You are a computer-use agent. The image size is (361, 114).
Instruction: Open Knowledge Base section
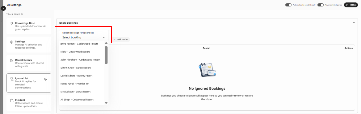pyautogui.click(x=29, y=26)
